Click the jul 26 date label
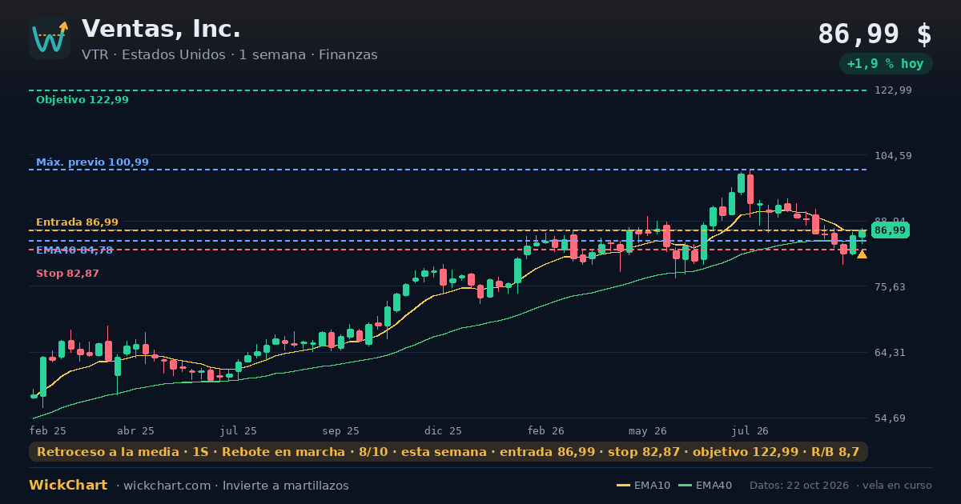 pyautogui.click(x=750, y=431)
